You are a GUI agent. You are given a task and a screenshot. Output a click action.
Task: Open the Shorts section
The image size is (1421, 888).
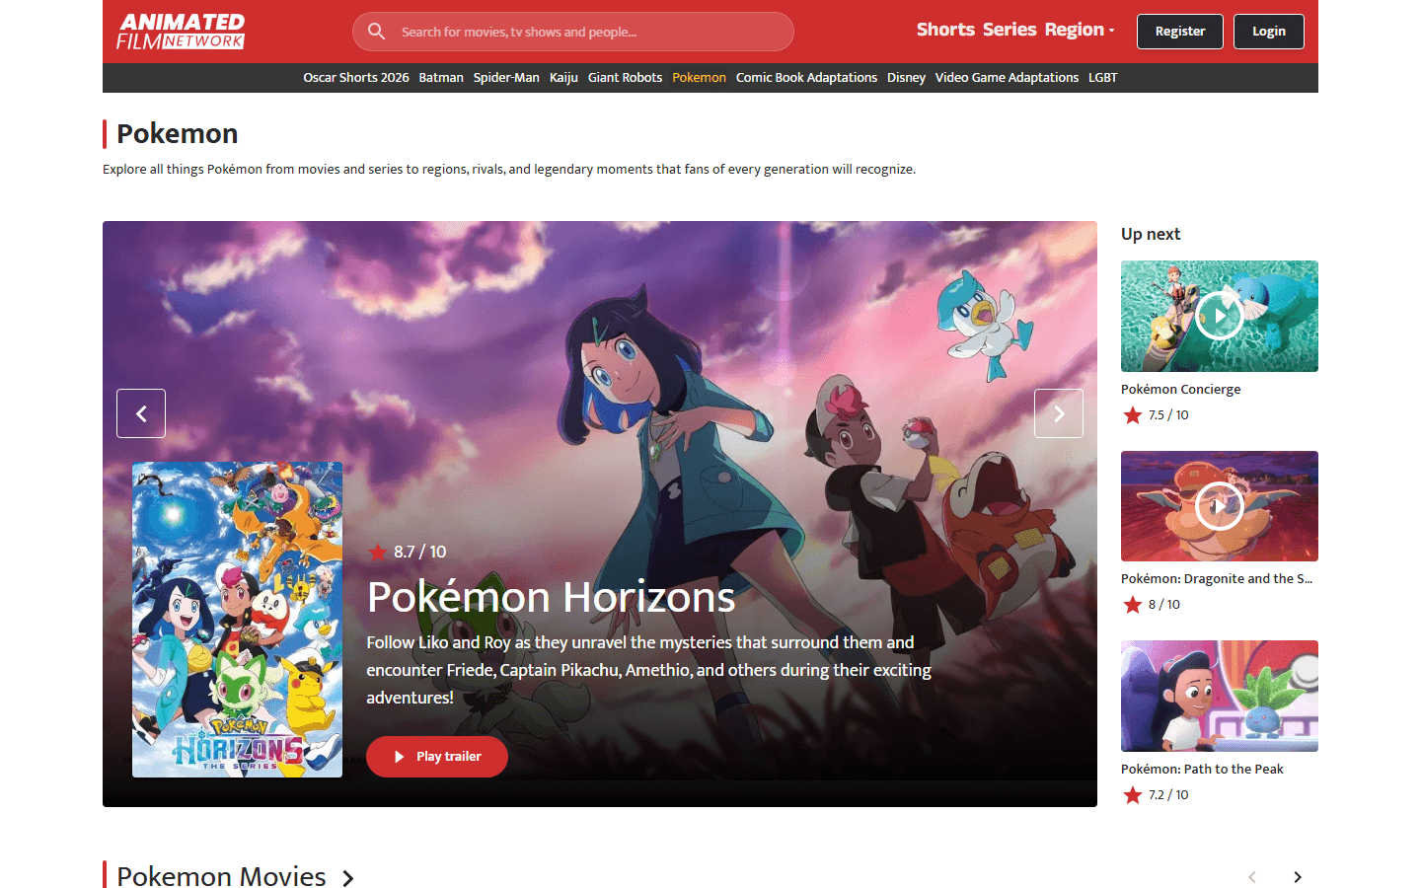[x=945, y=30]
